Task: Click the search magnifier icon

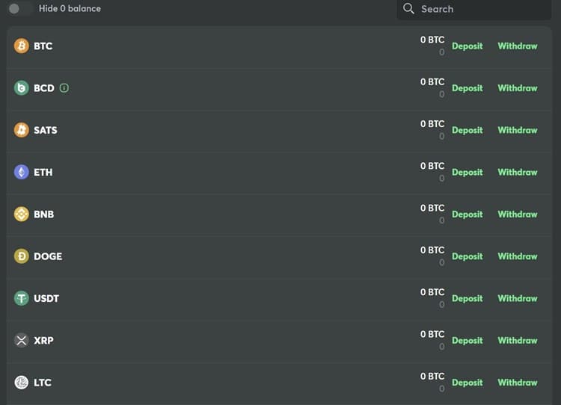Action: [x=408, y=9]
